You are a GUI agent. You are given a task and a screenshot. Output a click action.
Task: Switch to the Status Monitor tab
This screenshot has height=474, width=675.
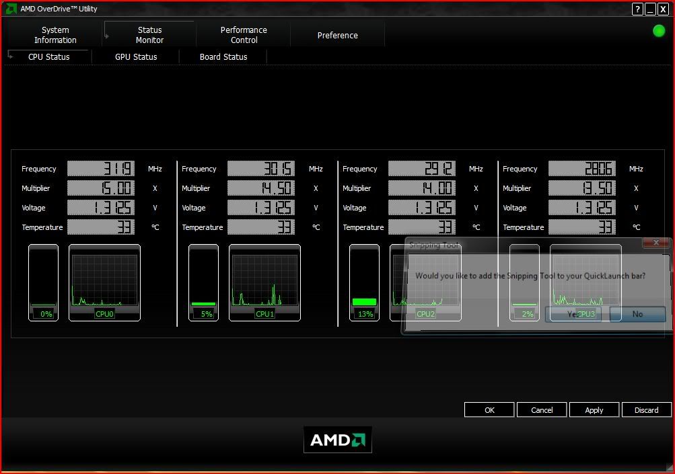(x=149, y=35)
